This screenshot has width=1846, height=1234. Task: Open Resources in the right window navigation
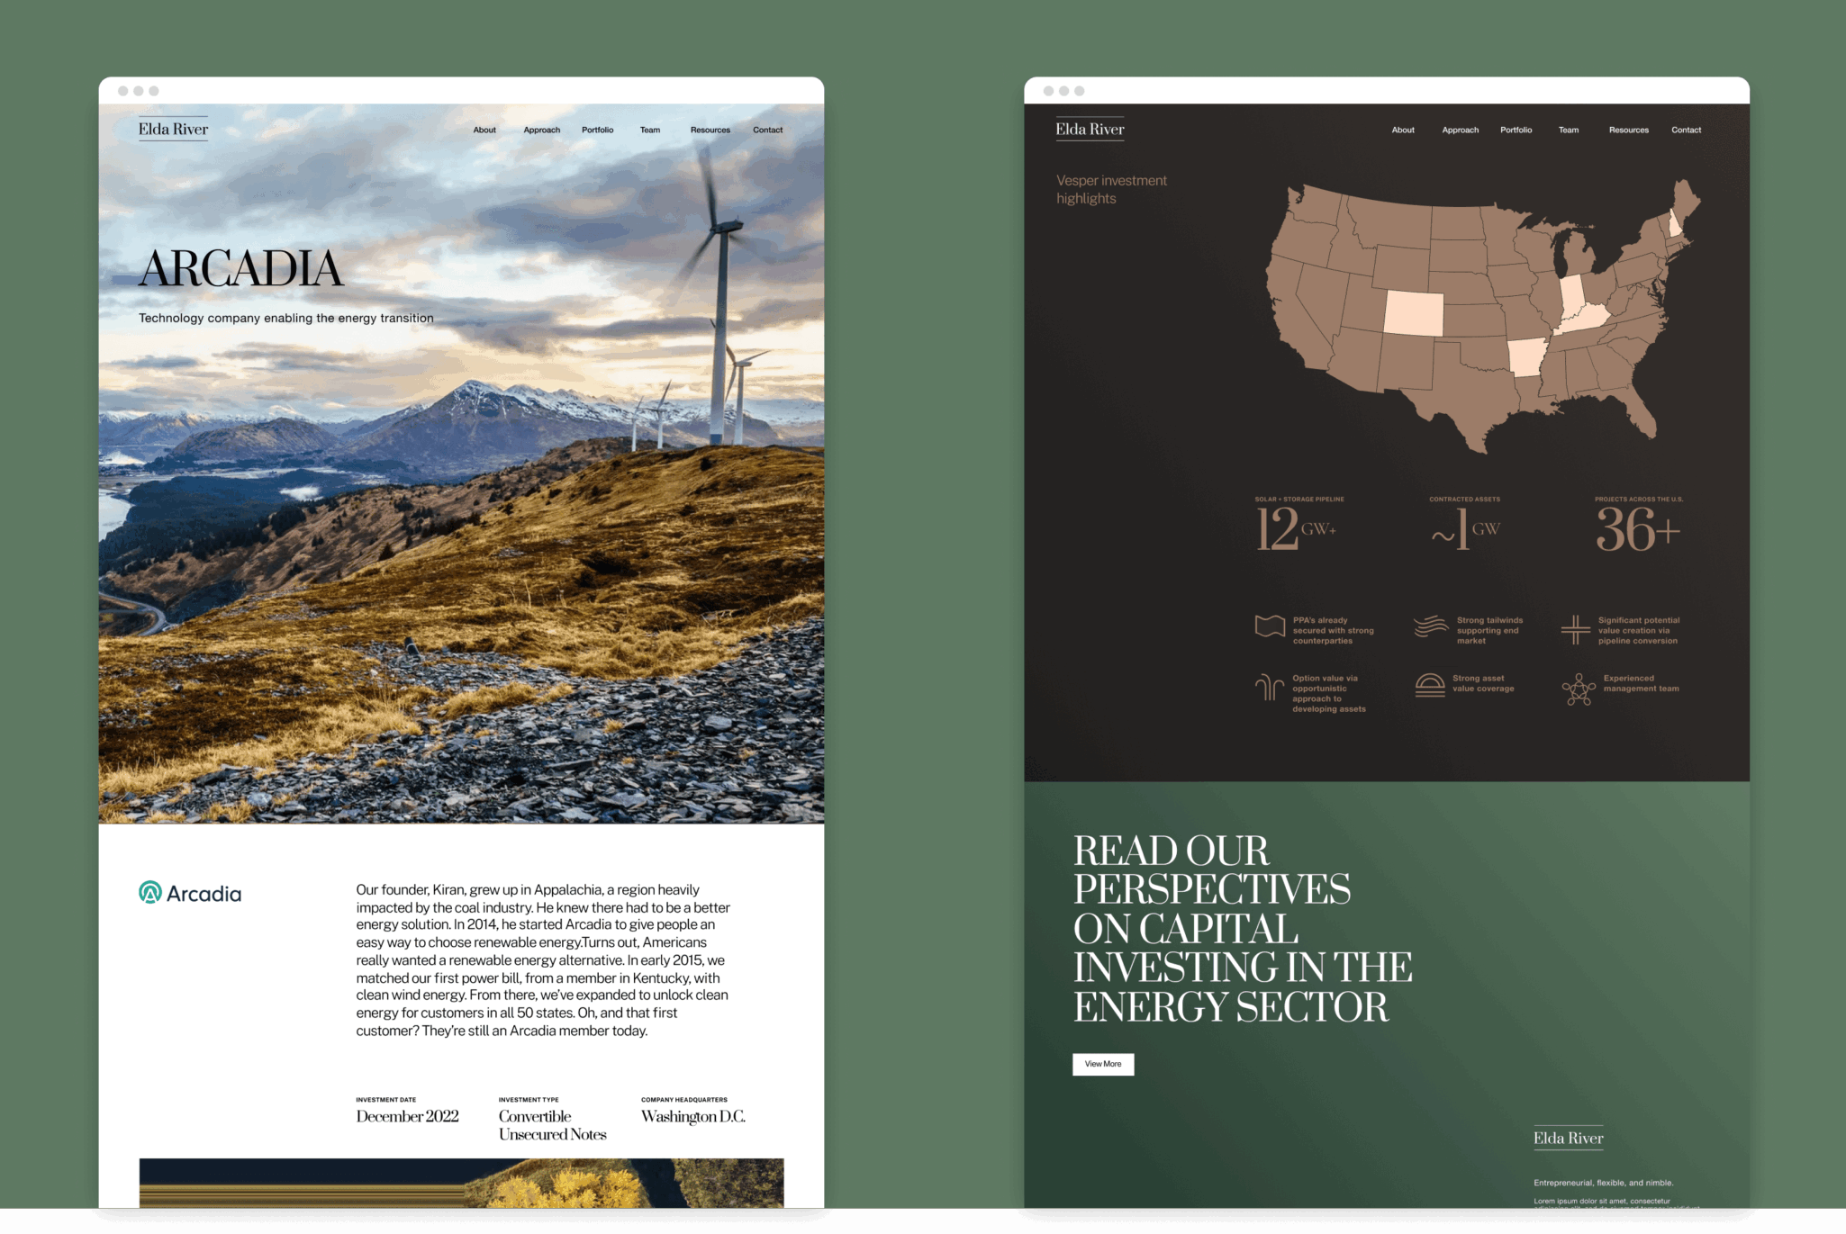[1628, 130]
